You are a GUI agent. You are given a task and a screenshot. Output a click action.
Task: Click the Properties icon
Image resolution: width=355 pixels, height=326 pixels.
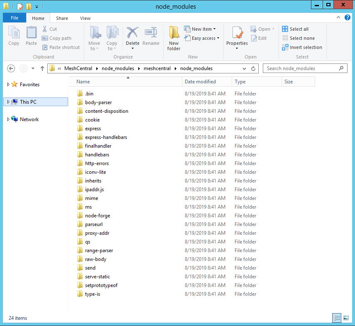(x=237, y=33)
